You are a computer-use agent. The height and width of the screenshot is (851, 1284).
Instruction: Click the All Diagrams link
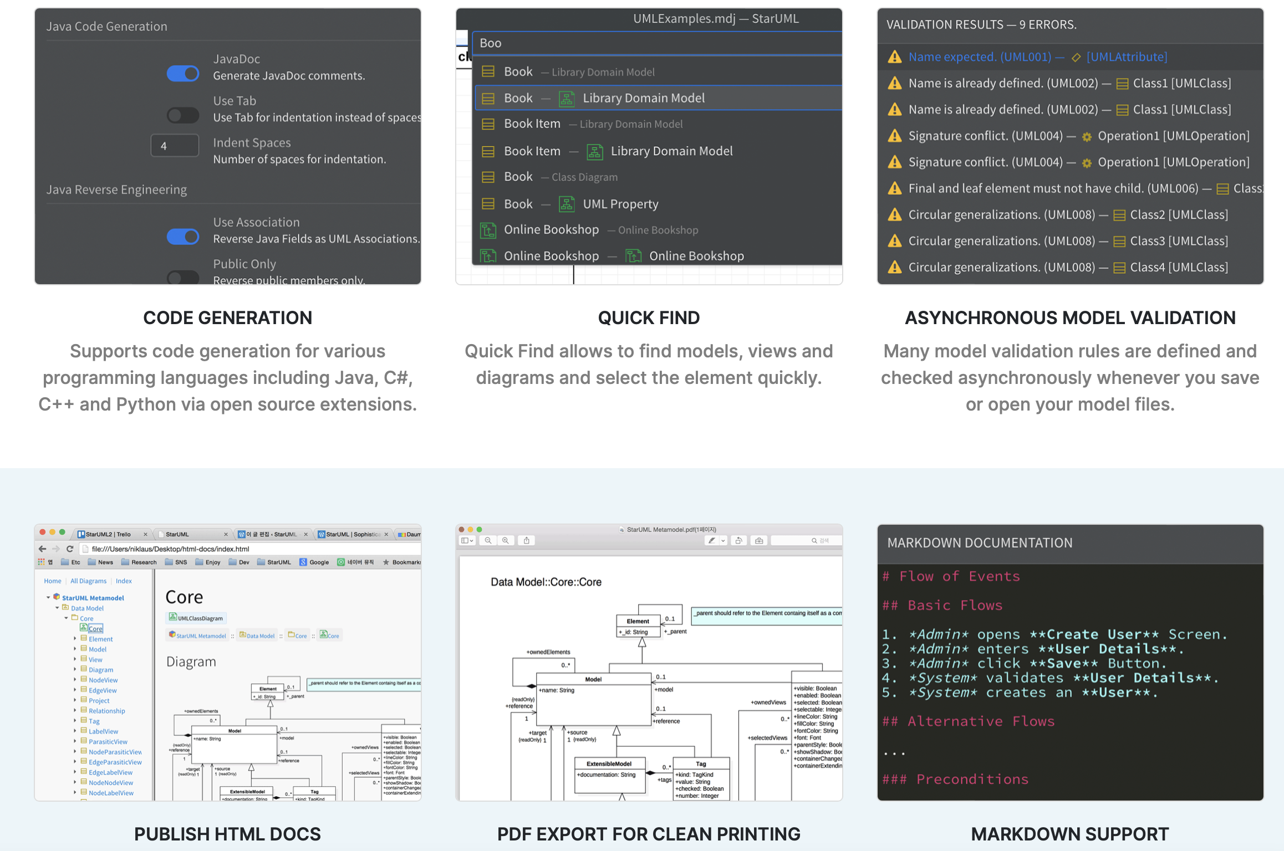tap(88, 581)
